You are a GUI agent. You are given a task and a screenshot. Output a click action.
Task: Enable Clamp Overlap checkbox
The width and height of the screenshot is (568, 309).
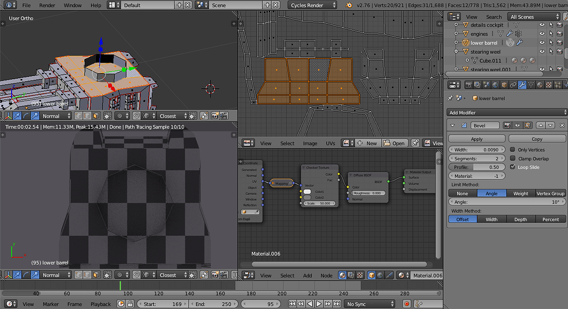tap(513, 158)
